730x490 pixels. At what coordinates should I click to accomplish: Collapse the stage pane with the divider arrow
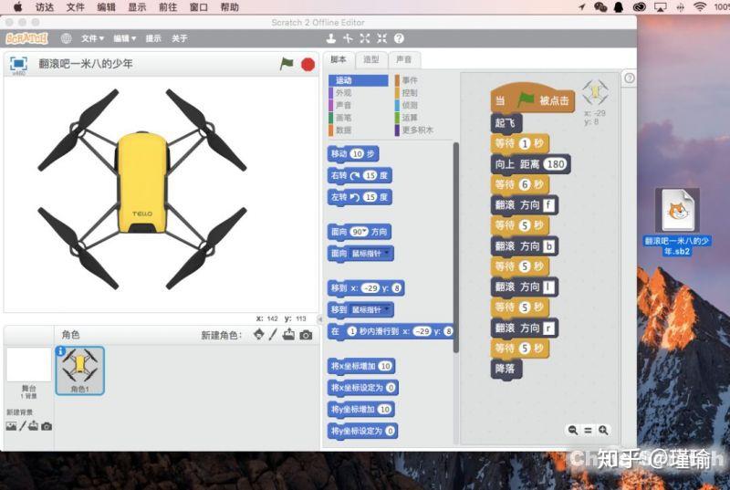(x=320, y=319)
